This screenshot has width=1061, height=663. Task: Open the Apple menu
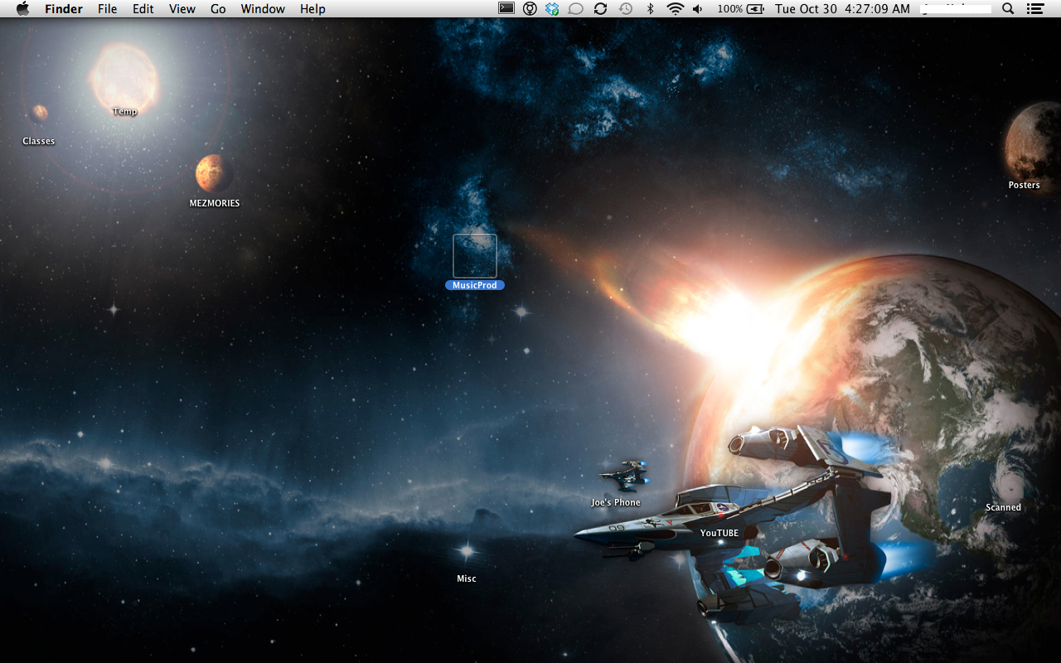click(22, 9)
